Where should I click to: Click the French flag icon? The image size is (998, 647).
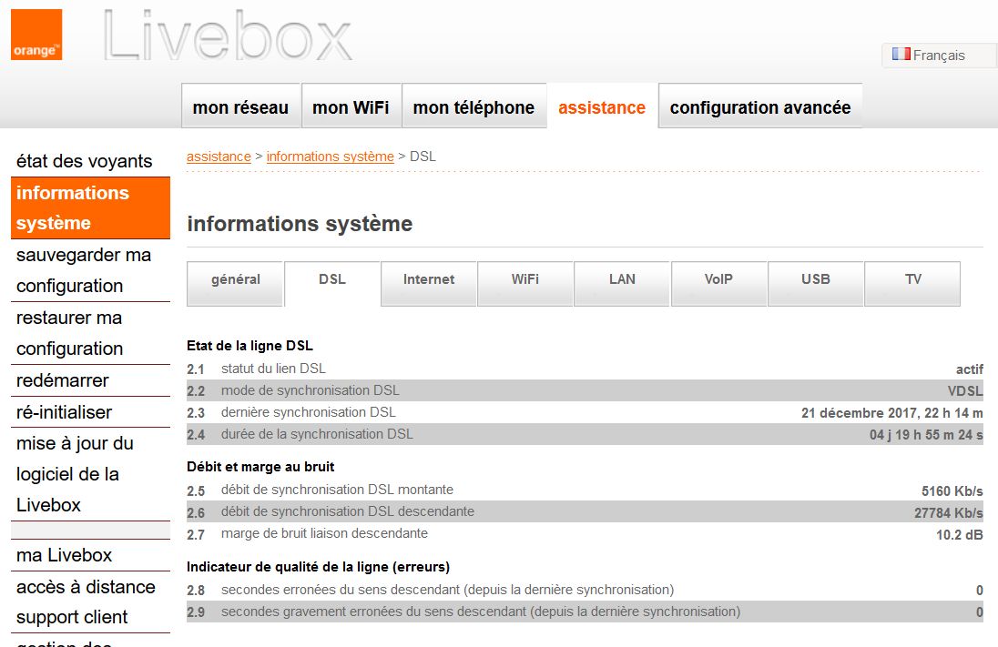click(901, 55)
